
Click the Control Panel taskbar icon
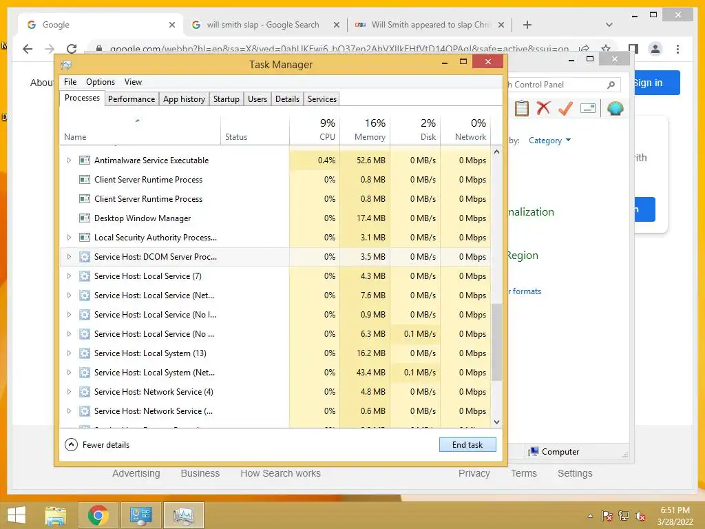pos(140,515)
